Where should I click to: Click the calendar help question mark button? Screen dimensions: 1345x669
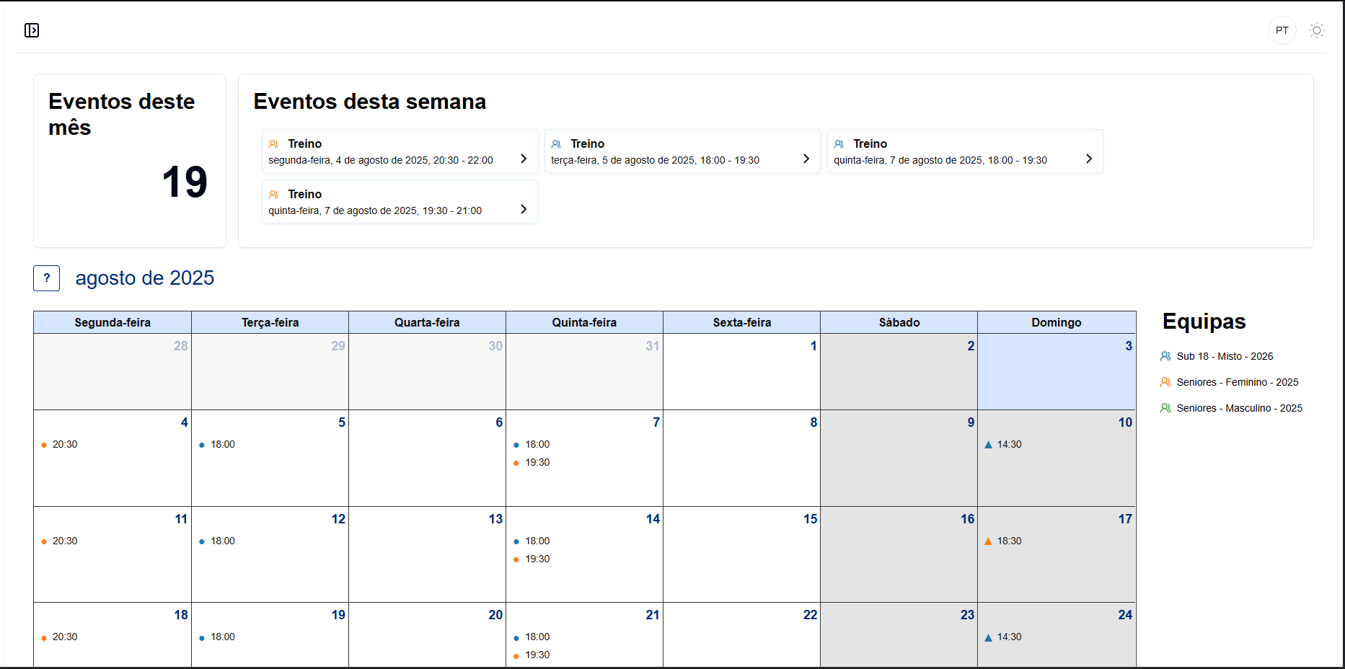click(47, 278)
